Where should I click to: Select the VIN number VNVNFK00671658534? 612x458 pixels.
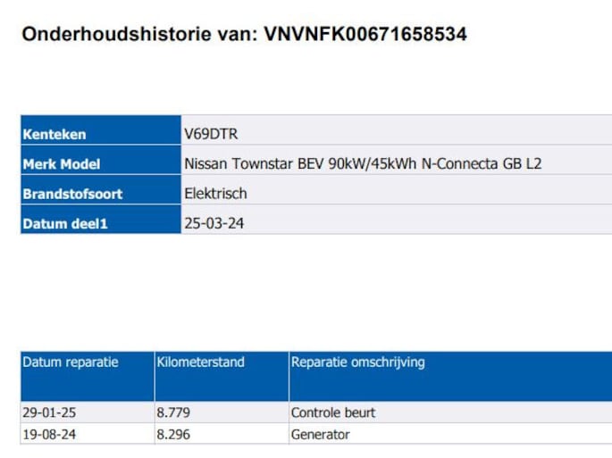[365, 35]
